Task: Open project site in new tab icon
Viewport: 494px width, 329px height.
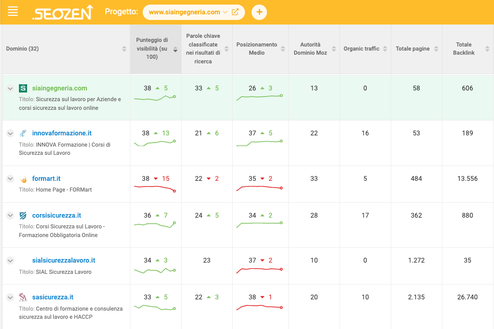Action: click(x=235, y=12)
